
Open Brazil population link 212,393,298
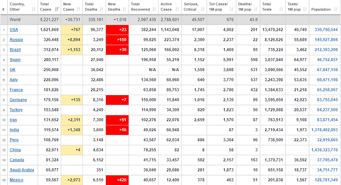326,49
